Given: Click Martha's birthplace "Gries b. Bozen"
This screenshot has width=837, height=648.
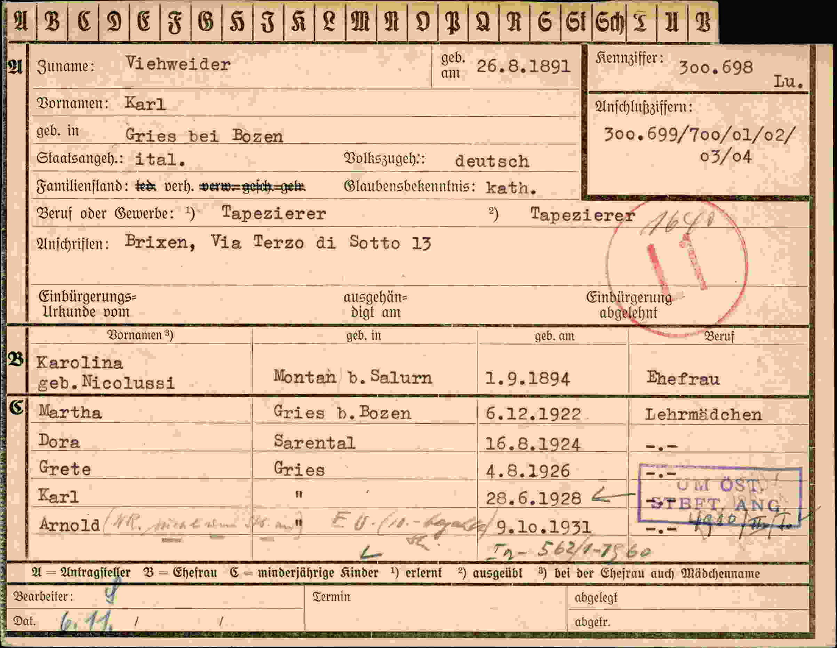Looking at the screenshot, I should pyautogui.click(x=342, y=413).
